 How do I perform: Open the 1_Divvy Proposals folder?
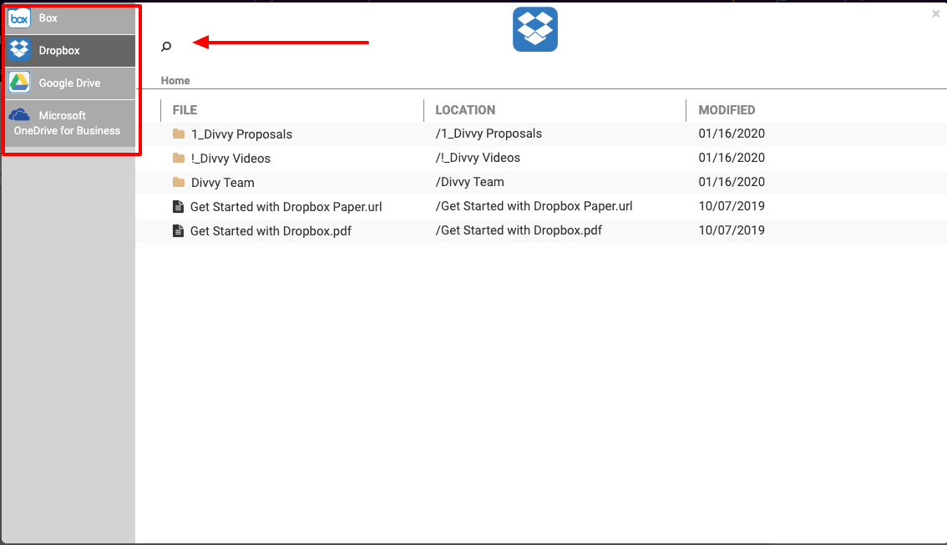pyautogui.click(x=241, y=134)
